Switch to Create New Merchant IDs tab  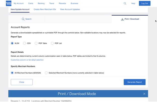(x=45, y=10)
